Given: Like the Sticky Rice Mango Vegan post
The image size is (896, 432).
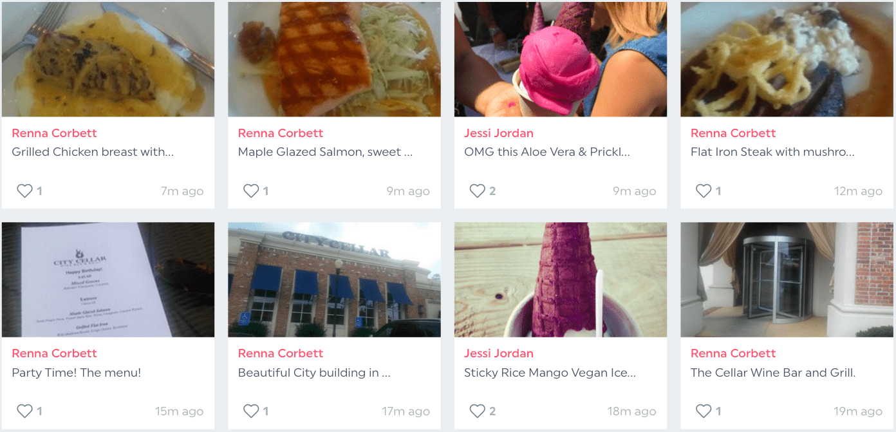Looking at the screenshot, I should pos(477,411).
